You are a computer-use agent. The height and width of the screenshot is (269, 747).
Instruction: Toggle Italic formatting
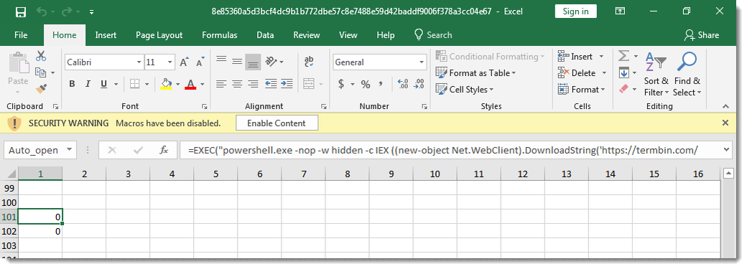88,84
